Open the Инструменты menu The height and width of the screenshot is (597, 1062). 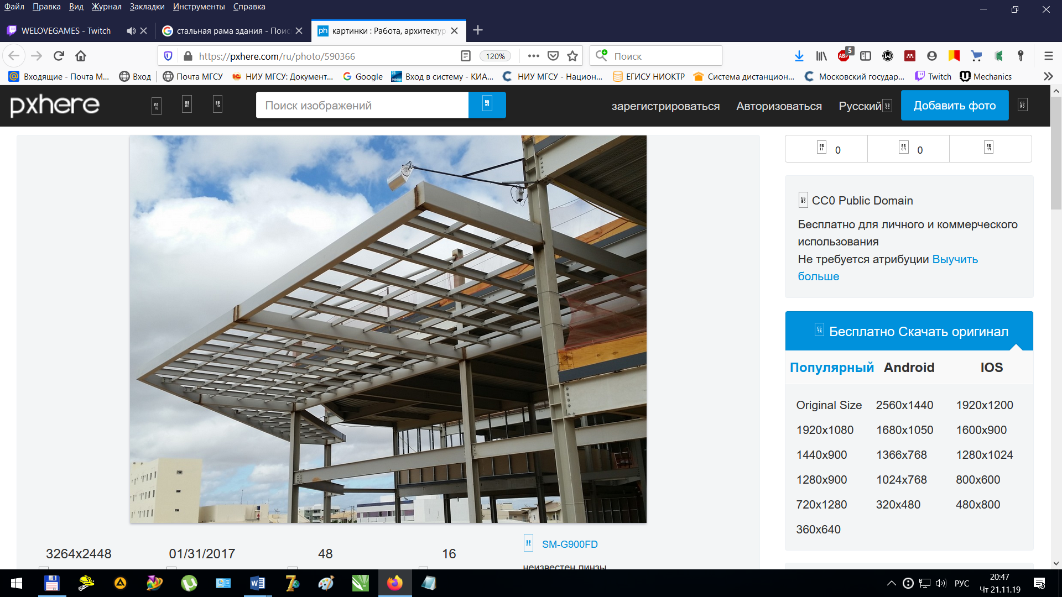coord(199,7)
